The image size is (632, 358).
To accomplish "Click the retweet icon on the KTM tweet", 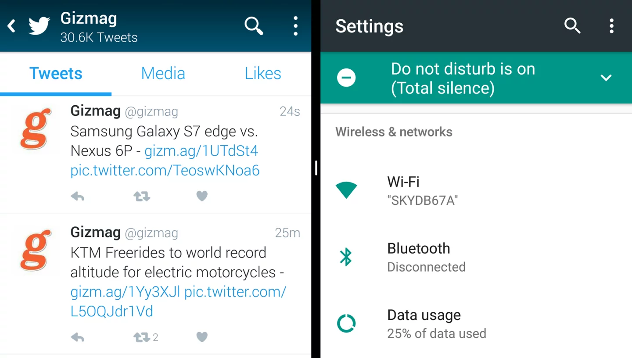I will click(x=141, y=337).
